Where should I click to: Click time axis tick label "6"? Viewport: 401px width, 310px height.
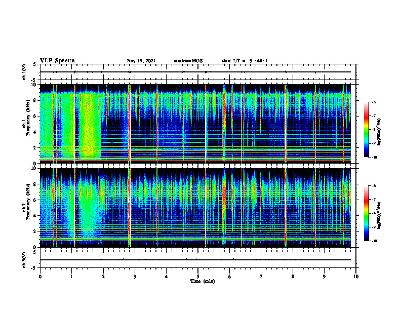point(230,277)
